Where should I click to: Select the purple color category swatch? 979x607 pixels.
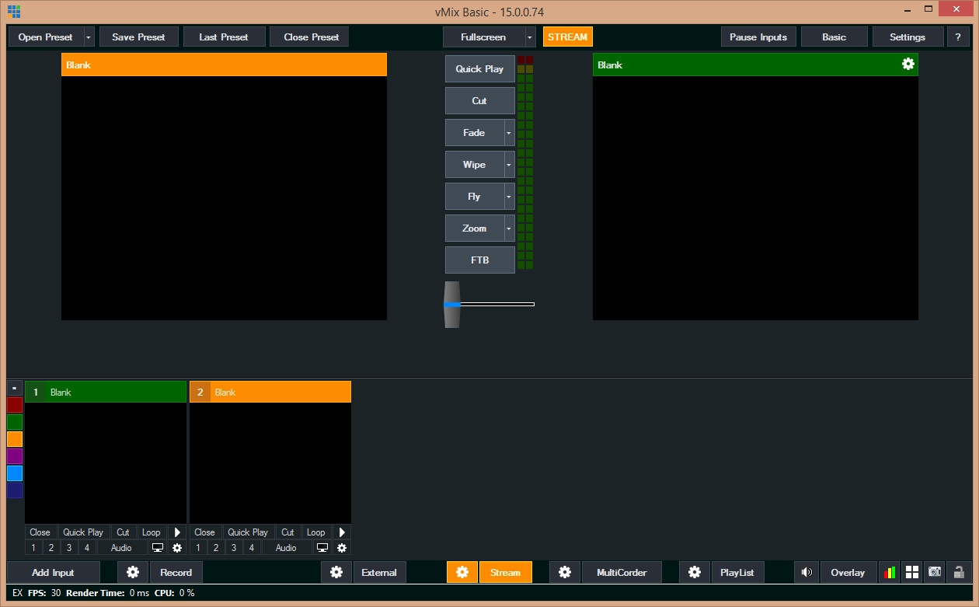click(15, 456)
